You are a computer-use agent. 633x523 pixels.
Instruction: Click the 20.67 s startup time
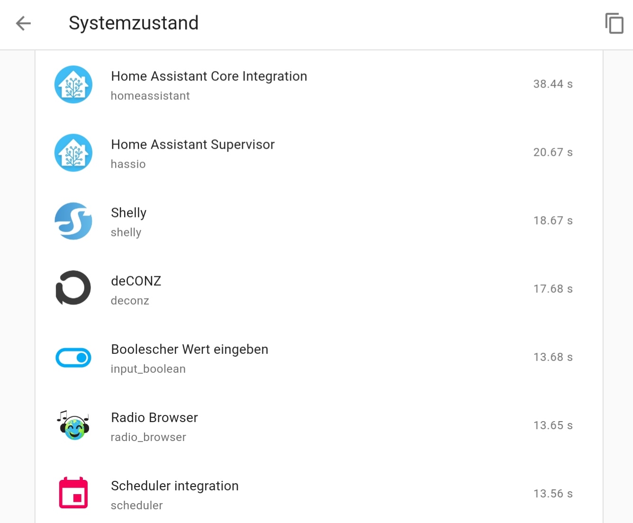click(553, 153)
